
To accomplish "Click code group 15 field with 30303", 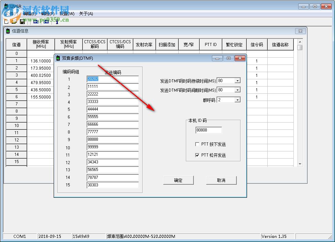I will coord(113,185).
